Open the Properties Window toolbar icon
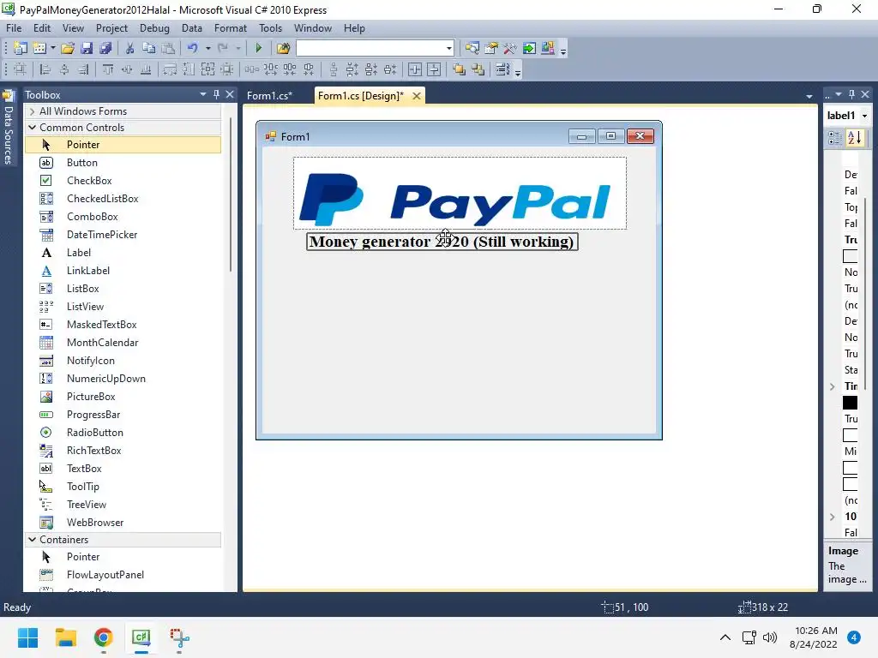 (x=491, y=48)
